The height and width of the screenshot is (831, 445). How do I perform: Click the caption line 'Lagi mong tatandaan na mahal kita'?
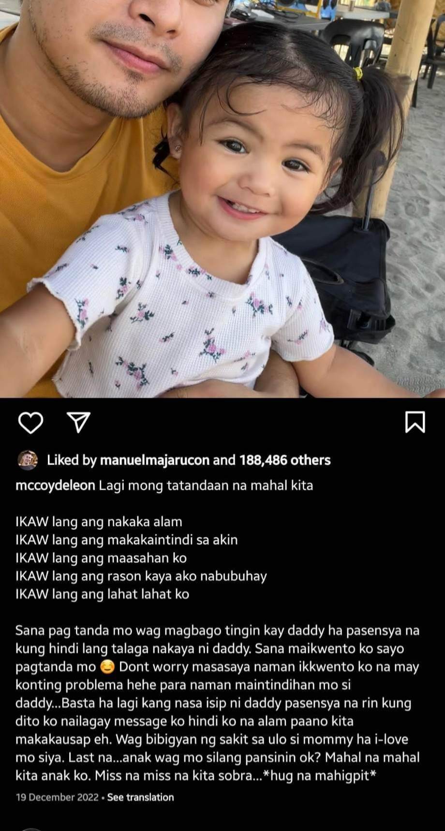206,486
